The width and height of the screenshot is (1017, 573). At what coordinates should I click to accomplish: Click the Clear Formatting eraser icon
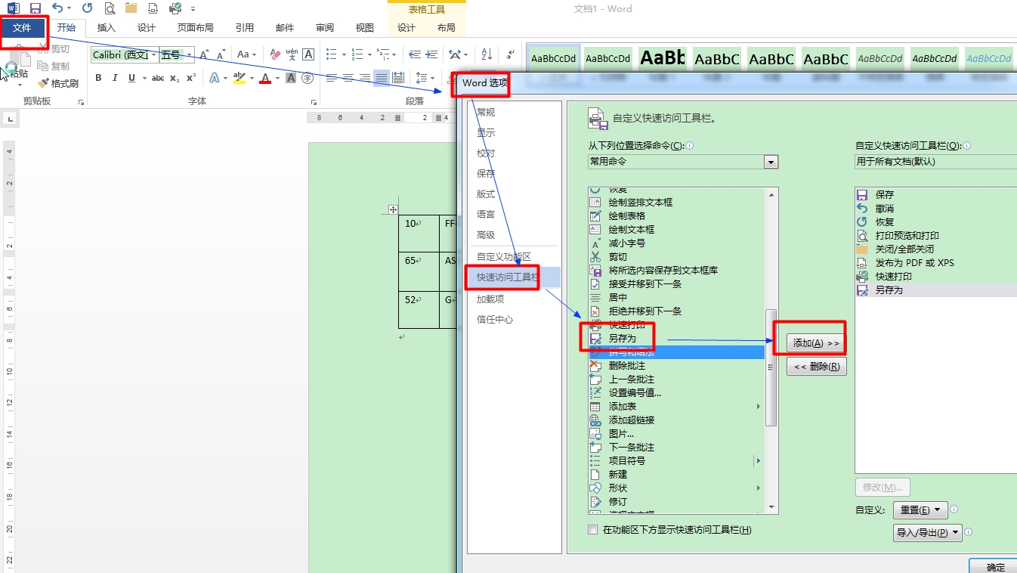275,54
